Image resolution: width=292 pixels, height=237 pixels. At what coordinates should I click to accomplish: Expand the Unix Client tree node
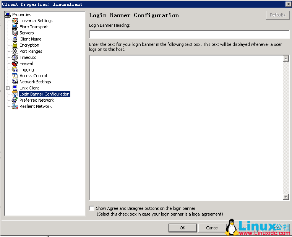pos(8,88)
